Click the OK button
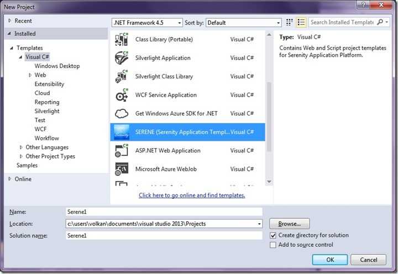The height and width of the screenshot is (274, 398). click(330, 260)
